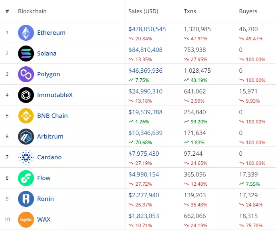Viewport: 276px width, 230px height.
Task: Sort by the Buyers column header
Action: coord(248,11)
